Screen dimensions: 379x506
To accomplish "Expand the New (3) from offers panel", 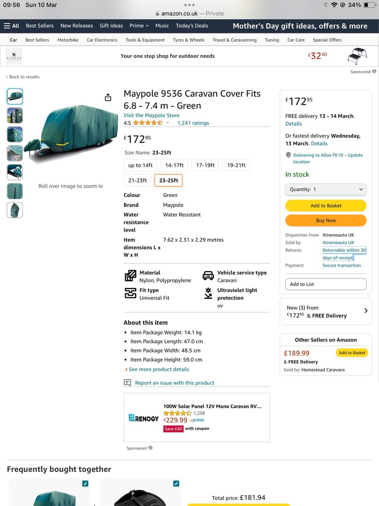I will (x=366, y=311).
